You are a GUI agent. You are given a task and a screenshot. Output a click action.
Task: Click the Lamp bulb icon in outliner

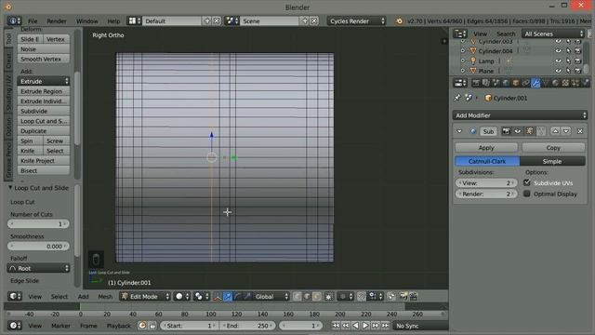[473, 60]
